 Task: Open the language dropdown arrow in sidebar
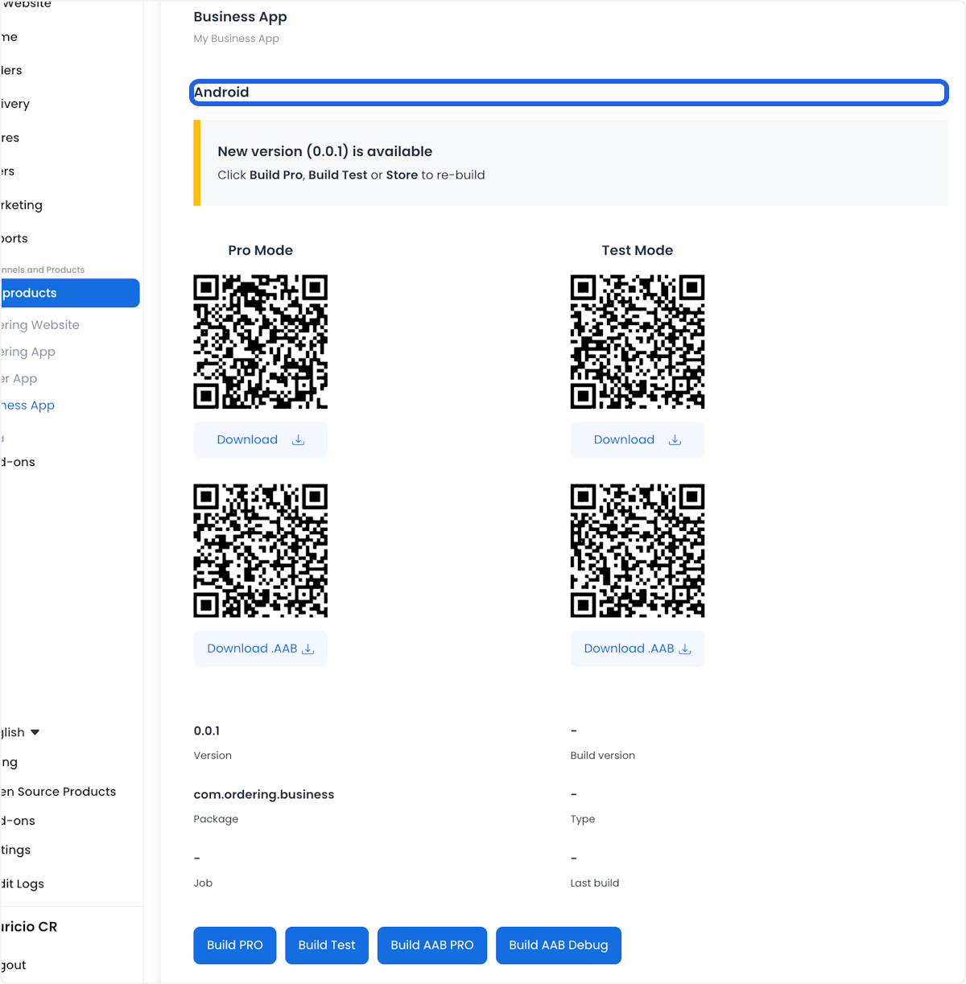click(35, 732)
